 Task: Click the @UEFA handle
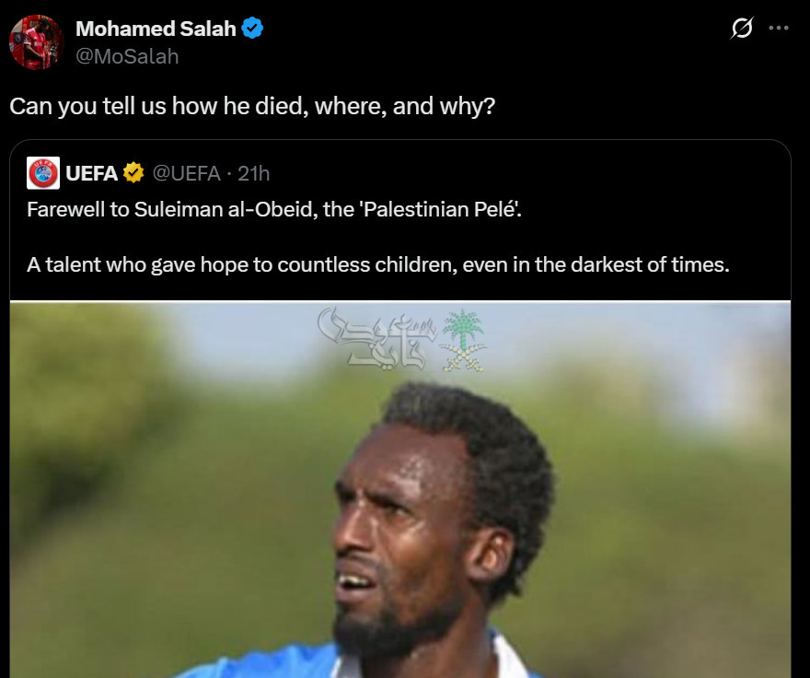(x=187, y=173)
